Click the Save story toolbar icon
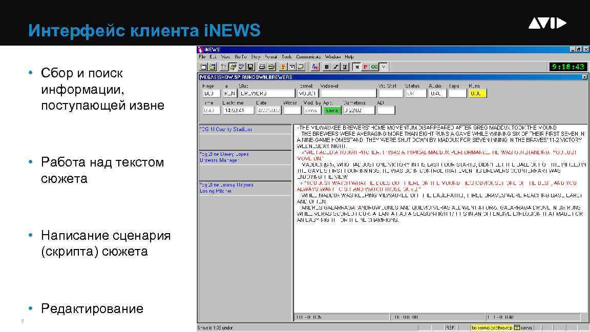The height and width of the screenshot is (332, 590). (250, 67)
